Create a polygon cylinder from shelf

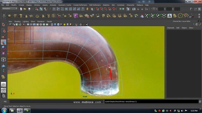[x=21, y=16]
